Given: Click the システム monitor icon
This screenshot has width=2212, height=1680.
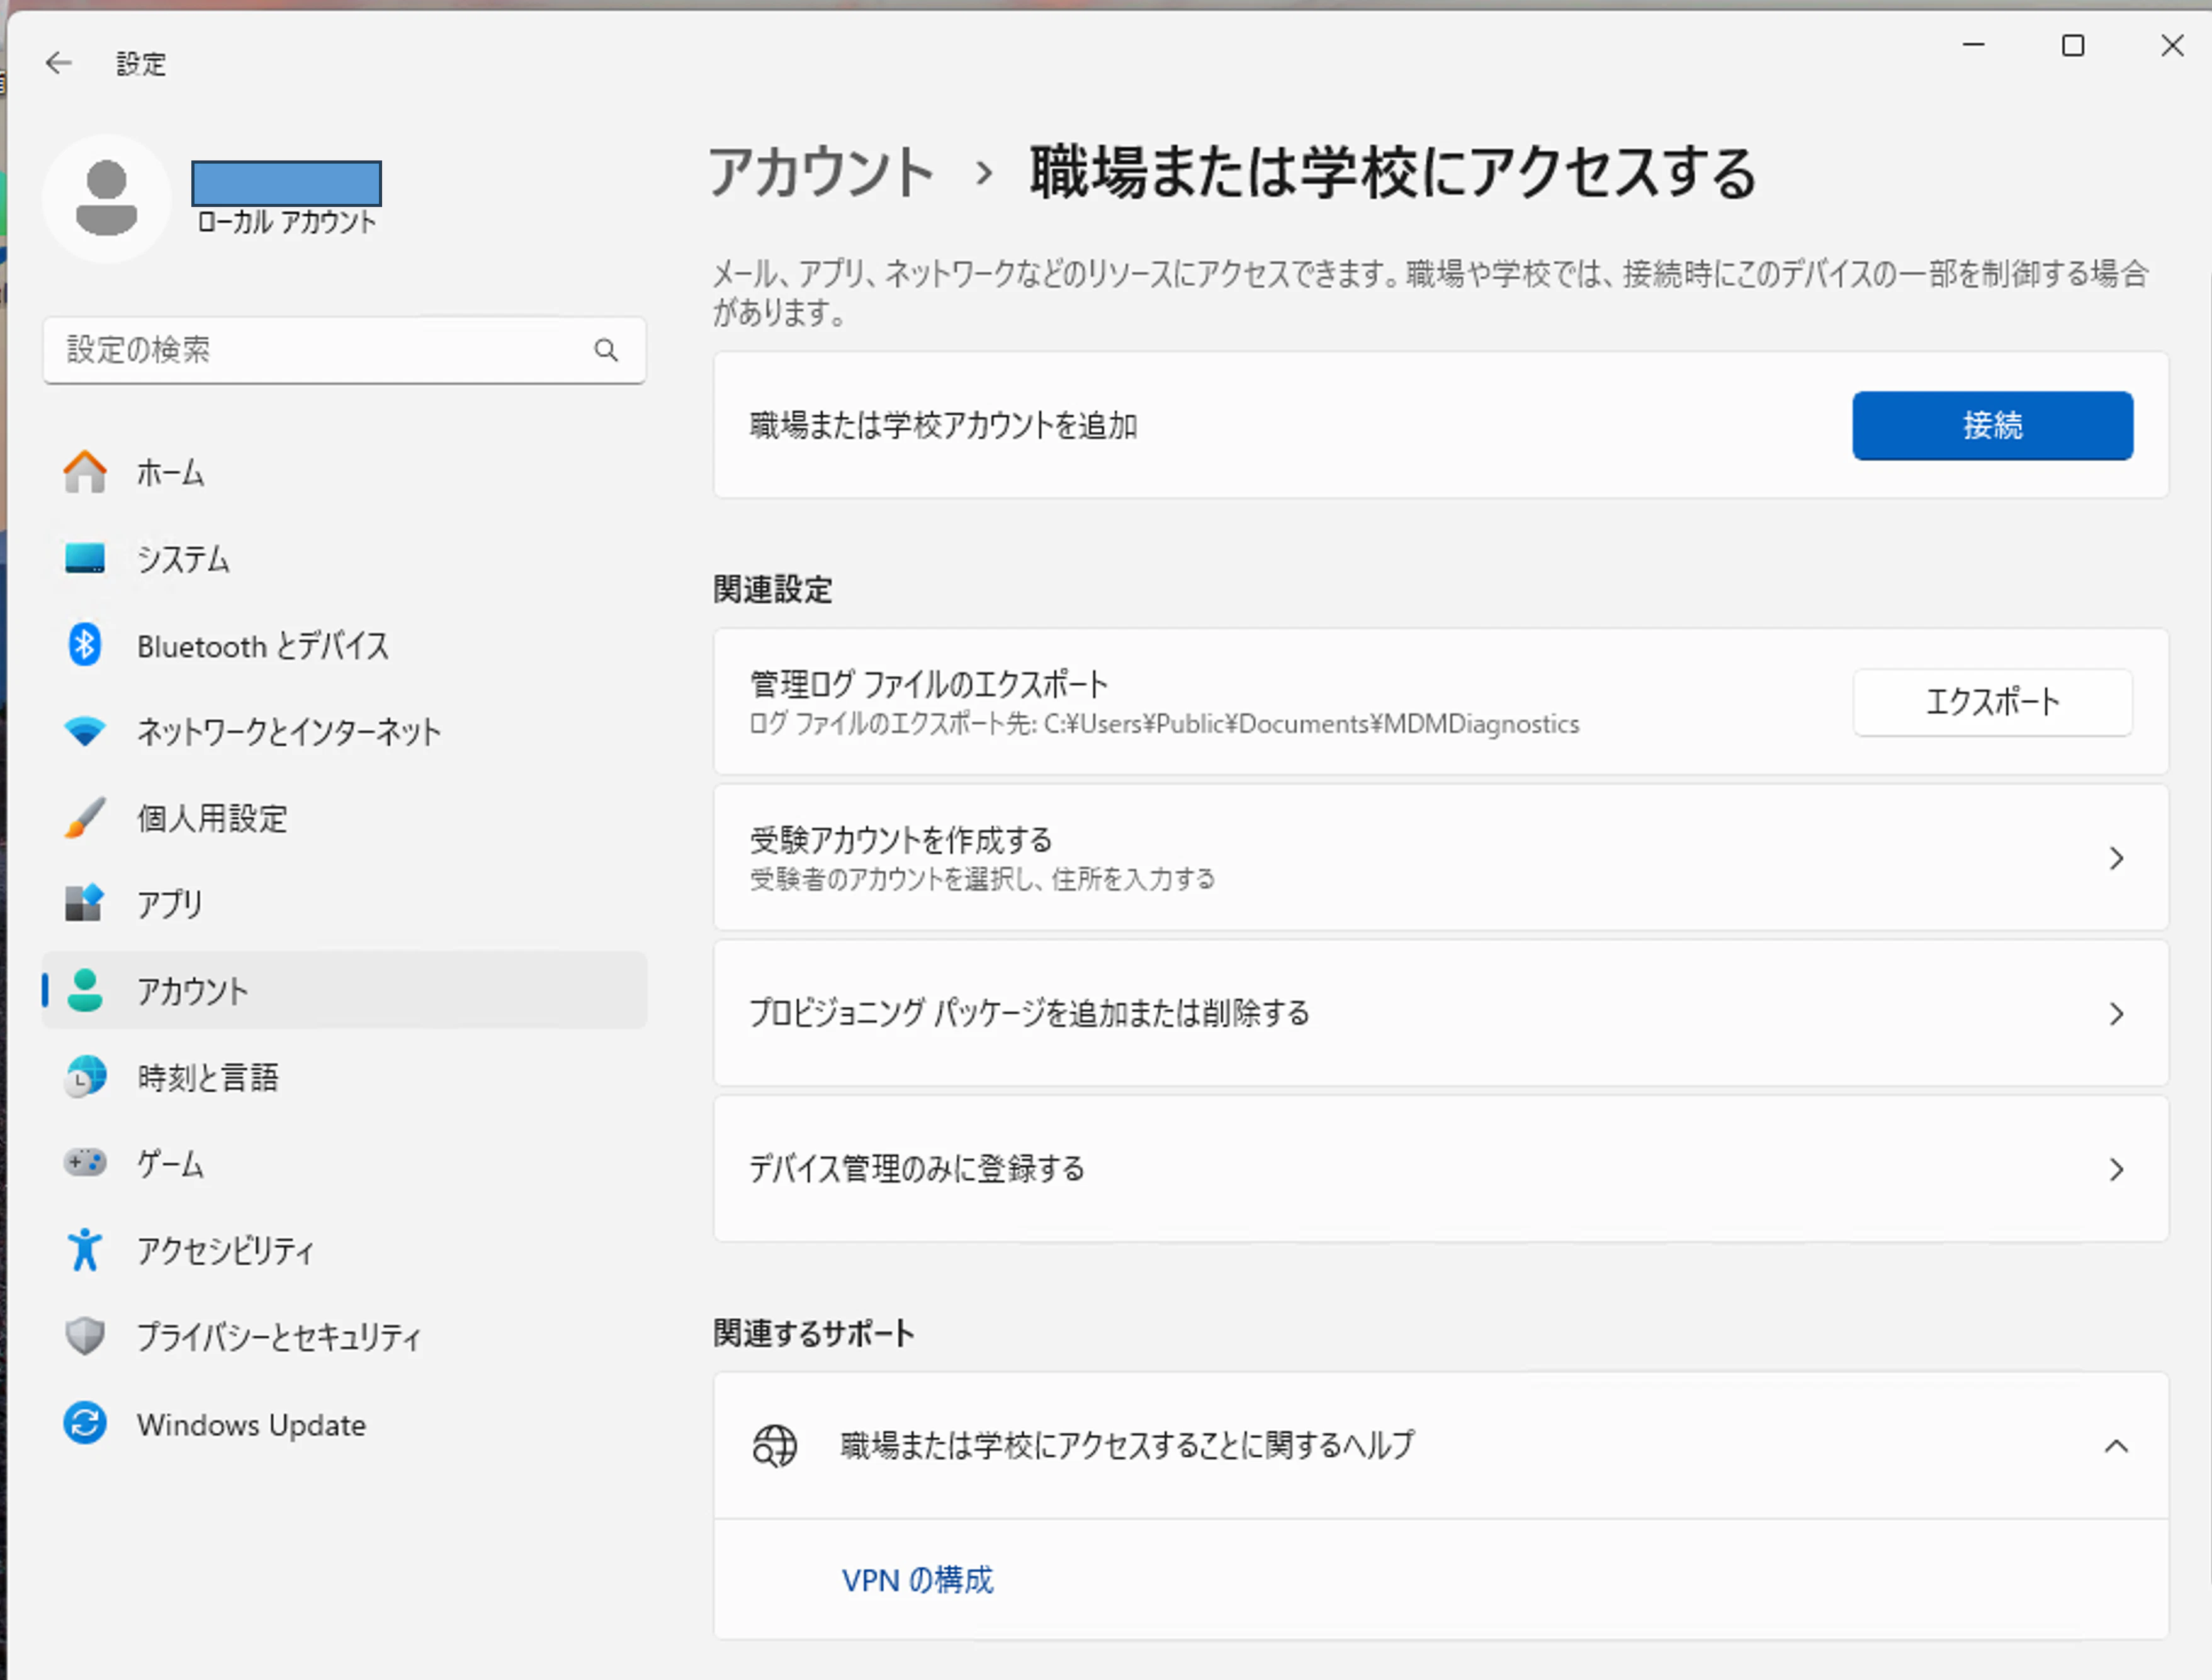Looking at the screenshot, I should (x=85, y=558).
